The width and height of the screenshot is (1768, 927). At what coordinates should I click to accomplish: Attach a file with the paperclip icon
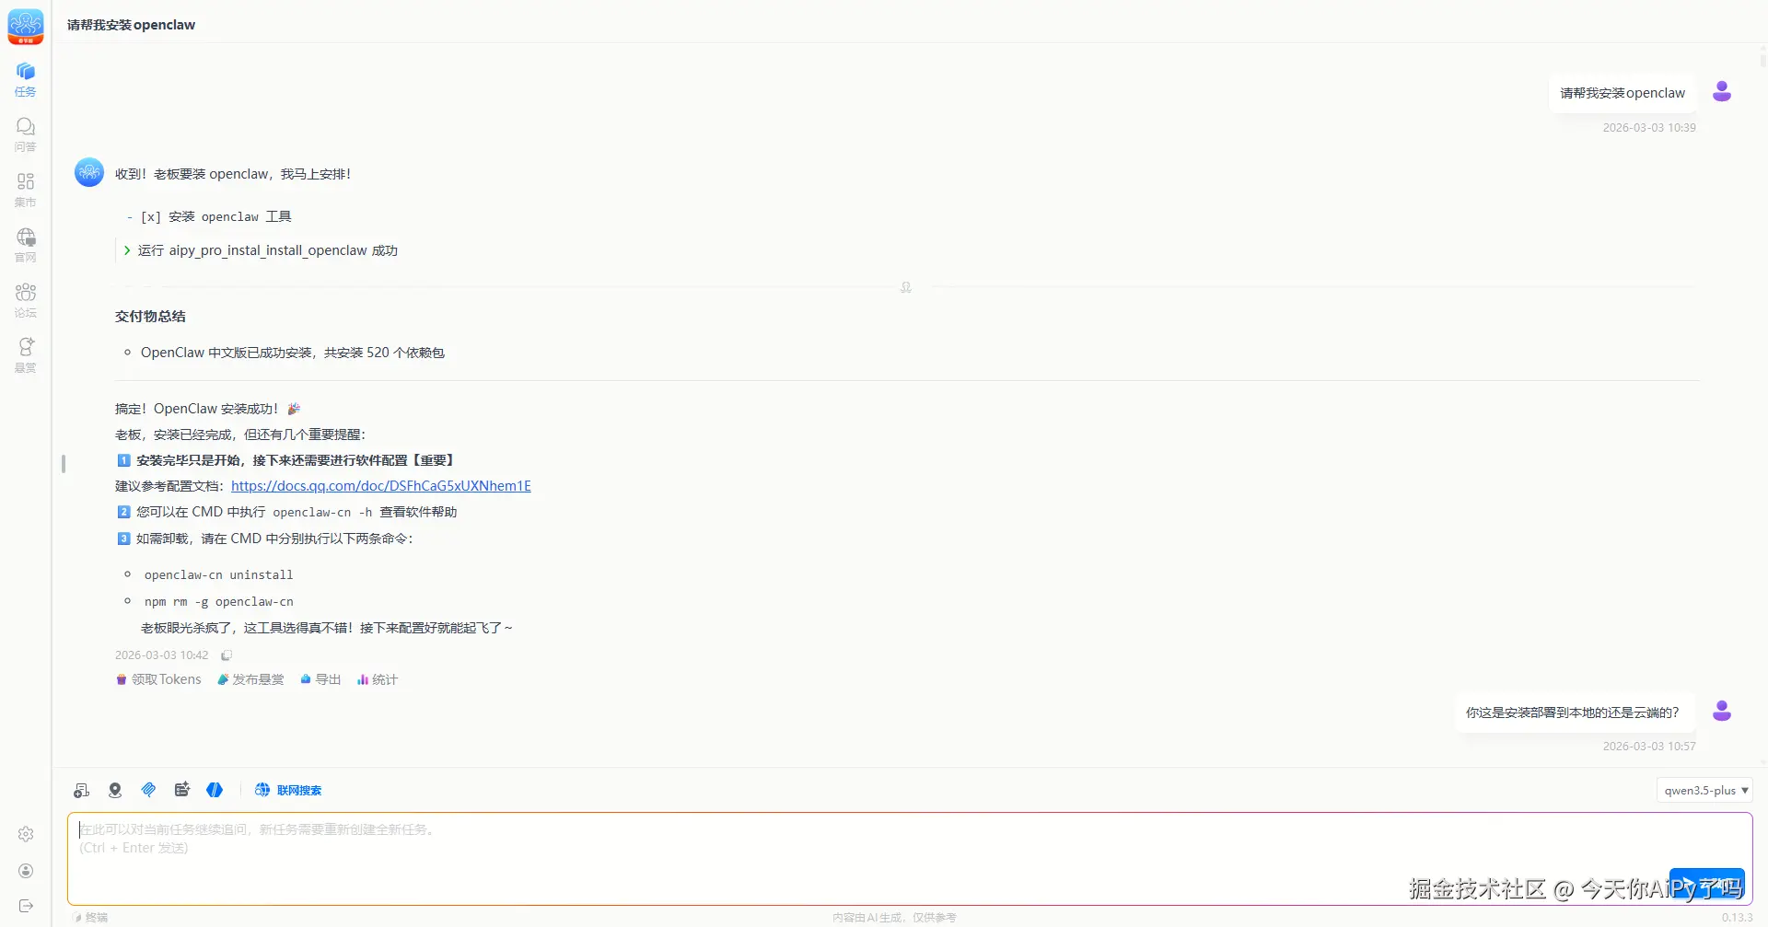click(x=148, y=790)
